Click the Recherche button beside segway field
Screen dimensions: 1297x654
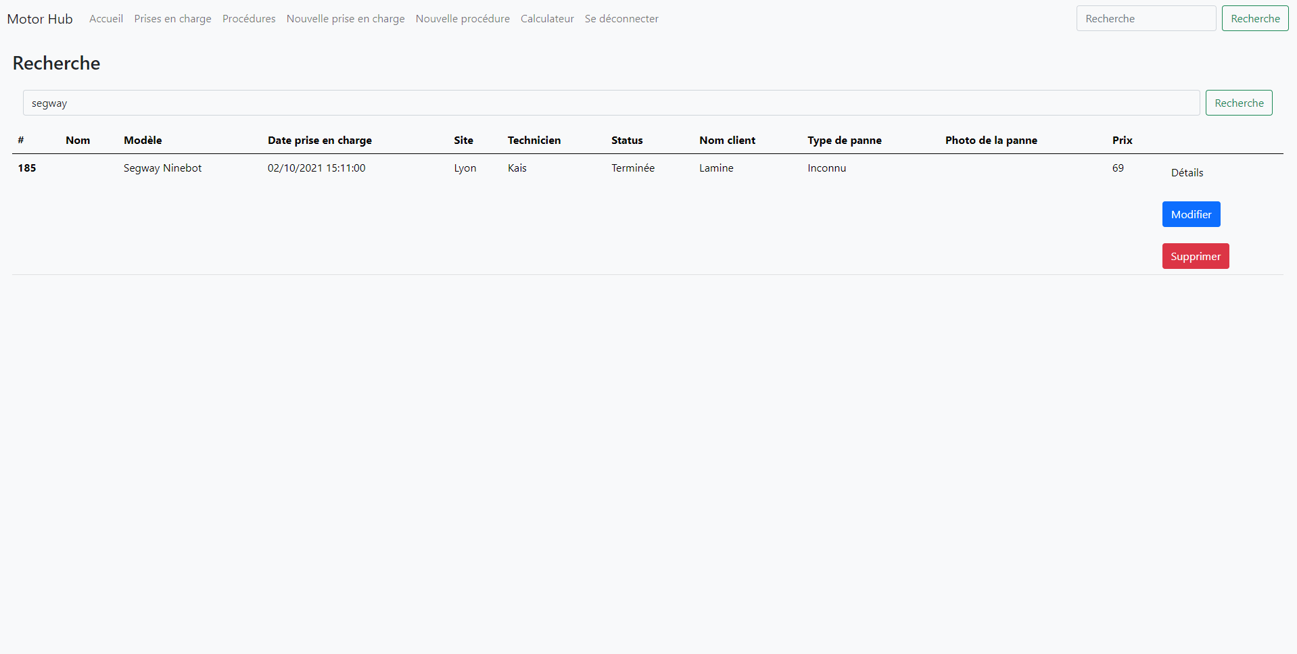[1239, 103]
